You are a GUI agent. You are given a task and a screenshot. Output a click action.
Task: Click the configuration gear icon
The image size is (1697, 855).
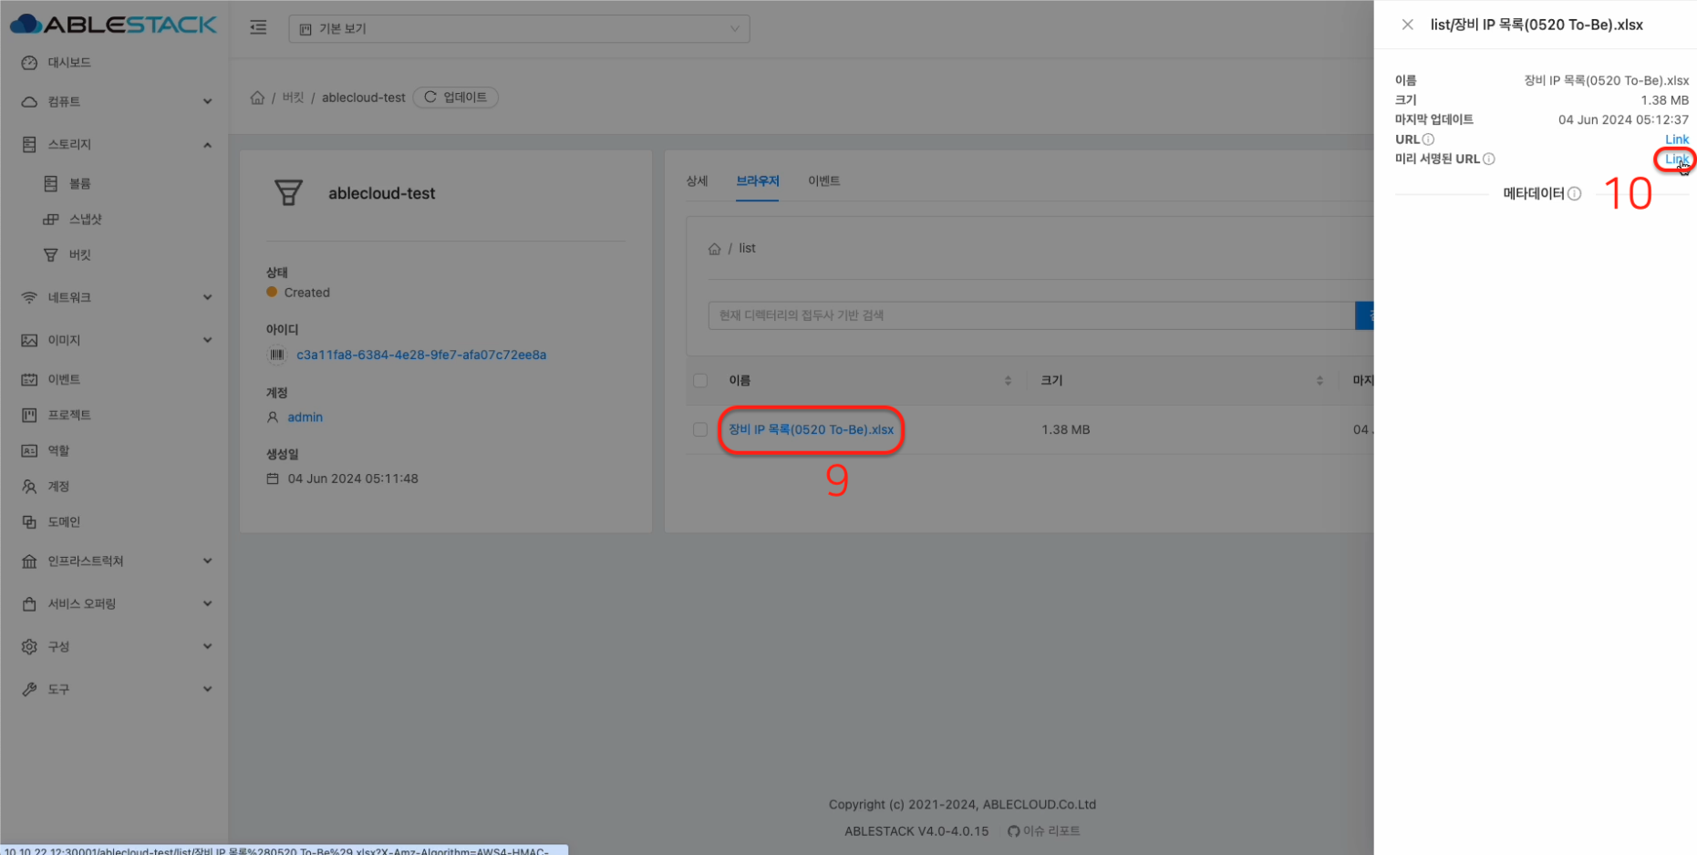[x=29, y=647]
